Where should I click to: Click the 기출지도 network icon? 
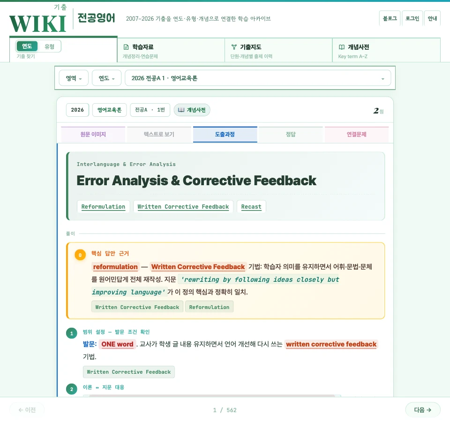pos(234,47)
